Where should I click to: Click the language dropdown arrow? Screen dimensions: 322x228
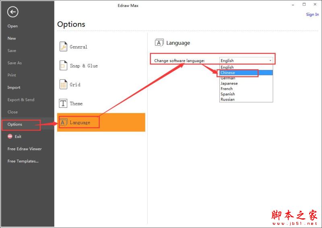270,61
